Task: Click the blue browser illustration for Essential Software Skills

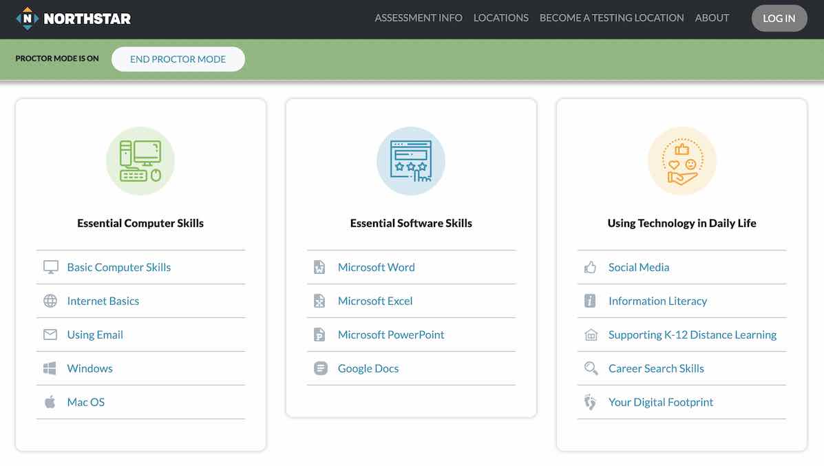Action: [x=411, y=161]
